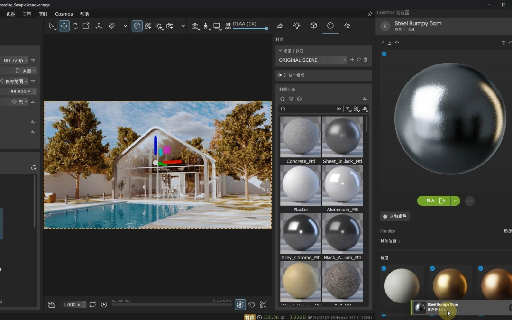
Task: Select the rotate tool
Action: (x=75, y=26)
